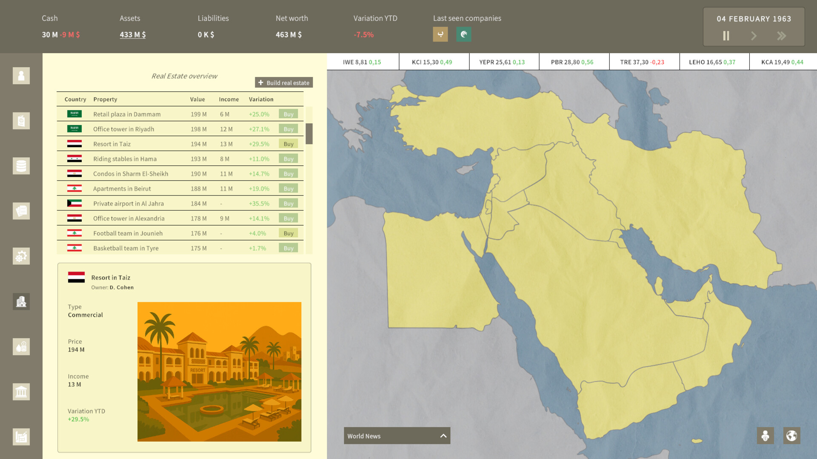This screenshot has height=459, width=817.
Task: Open the oil and coins assets panel
Action: coord(21,346)
